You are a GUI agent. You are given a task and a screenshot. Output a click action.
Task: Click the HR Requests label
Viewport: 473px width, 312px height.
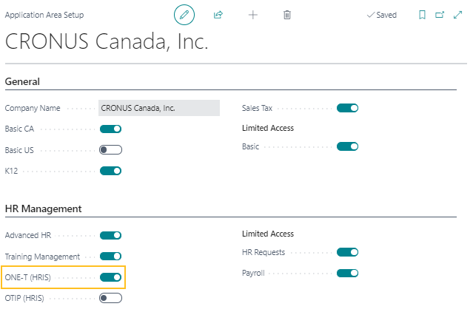(x=264, y=252)
